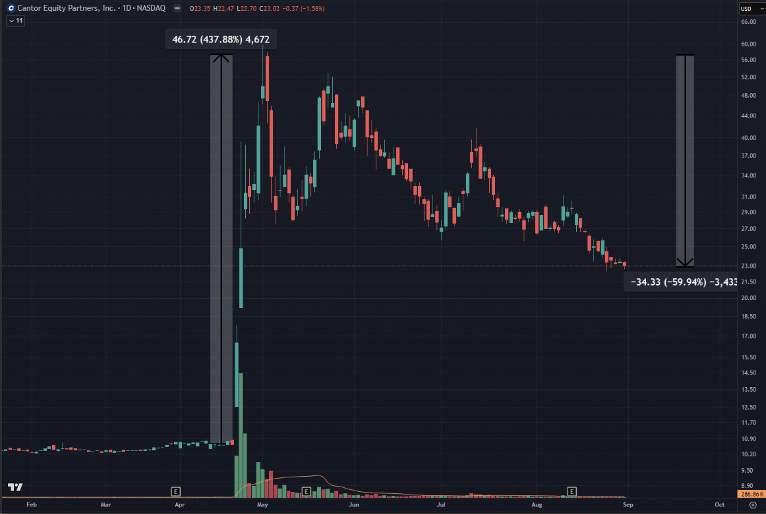
Task: Click the 23.00 price scale label
Action: coord(749,266)
